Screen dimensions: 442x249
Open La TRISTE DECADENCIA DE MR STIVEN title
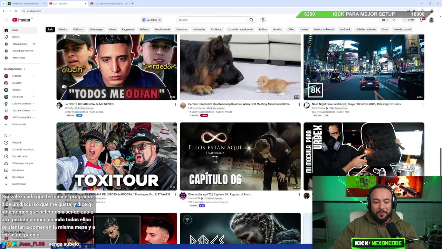click(x=89, y=104)
